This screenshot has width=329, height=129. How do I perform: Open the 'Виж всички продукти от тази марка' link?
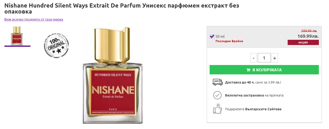click(x=34, y=19)
